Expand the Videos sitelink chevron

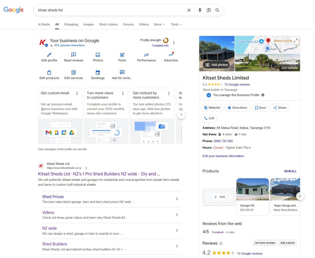(177, 215)
